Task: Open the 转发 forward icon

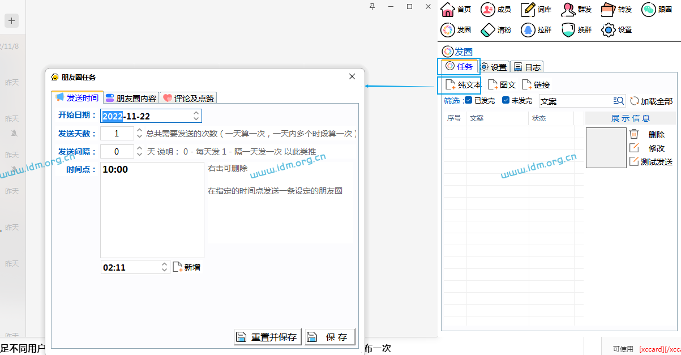Action: coord(609,10)
